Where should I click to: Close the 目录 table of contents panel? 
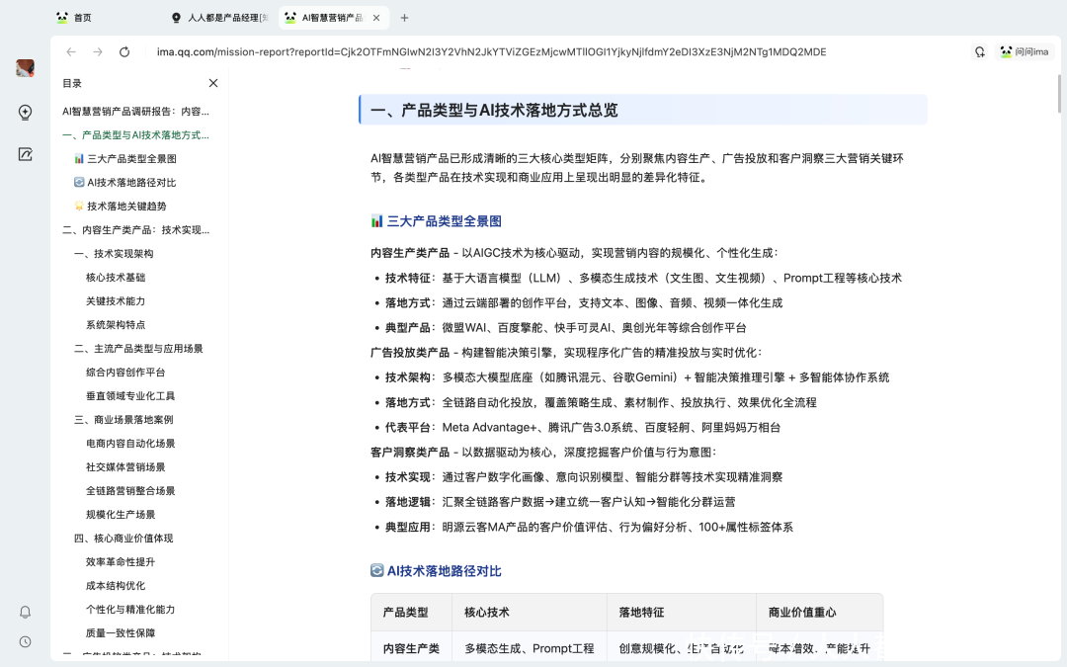212,84
